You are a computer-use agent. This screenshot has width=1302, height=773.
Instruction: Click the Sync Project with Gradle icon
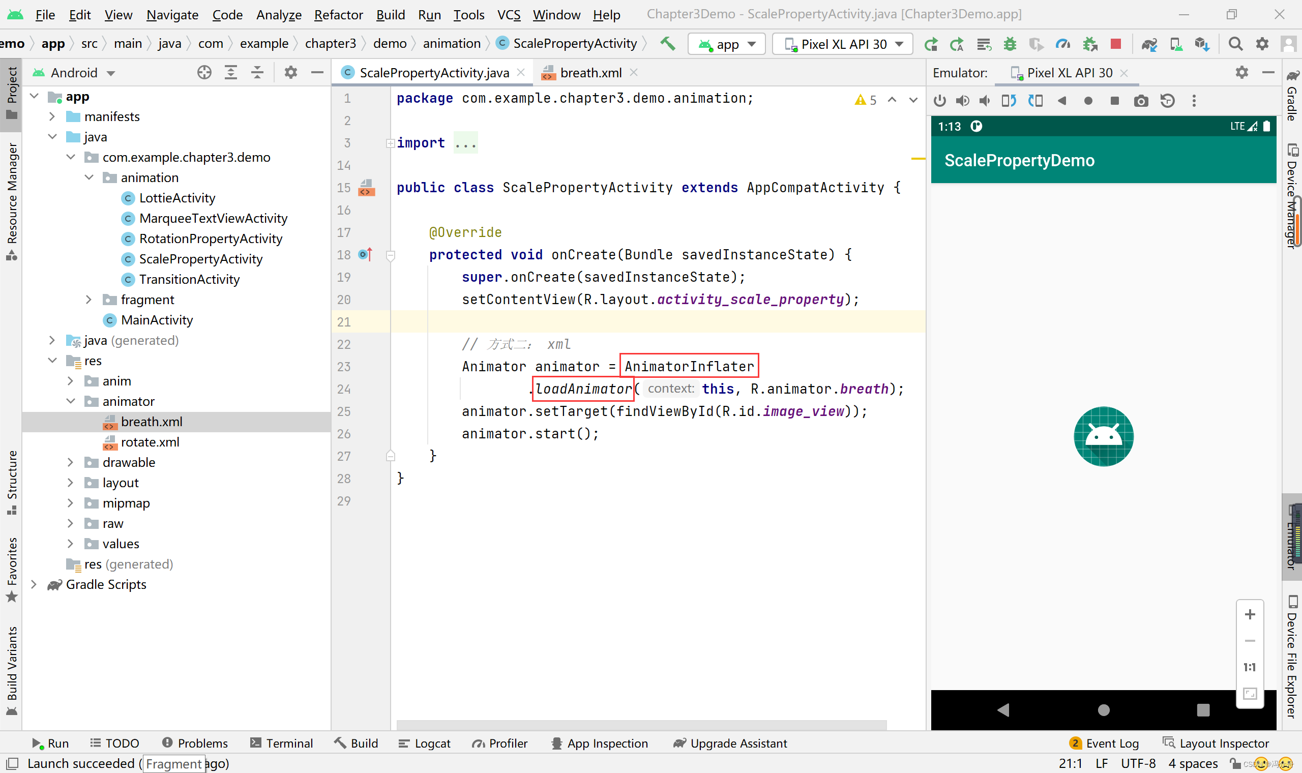click(1149, 44)
